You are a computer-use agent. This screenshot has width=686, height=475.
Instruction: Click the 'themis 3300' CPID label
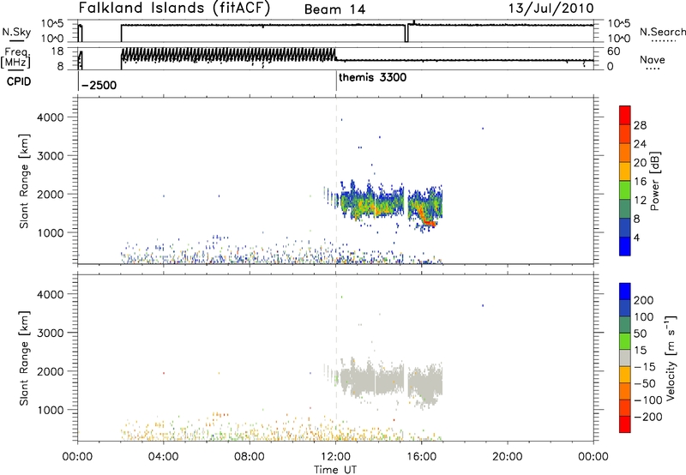coord(372,78)
